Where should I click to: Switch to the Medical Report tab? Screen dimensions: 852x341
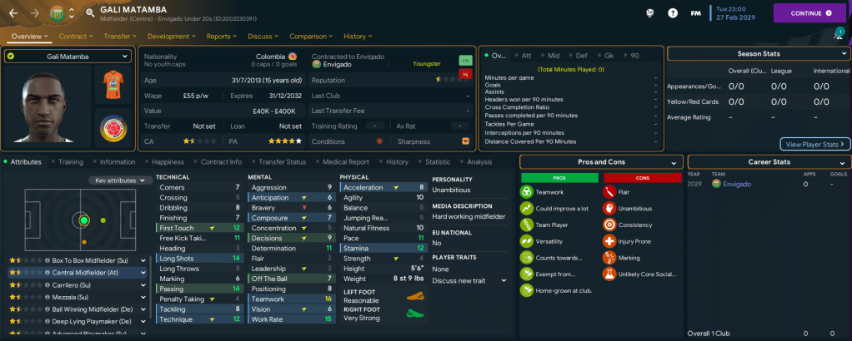coord(345,162)
